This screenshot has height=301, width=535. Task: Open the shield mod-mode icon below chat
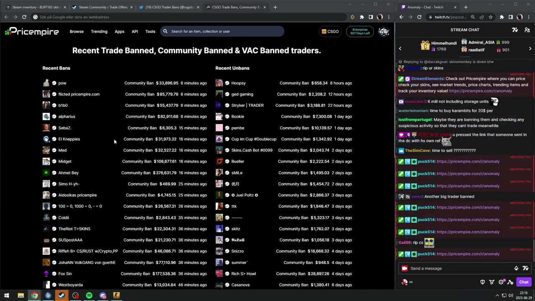pyautogui.click(x=482, y=282)
